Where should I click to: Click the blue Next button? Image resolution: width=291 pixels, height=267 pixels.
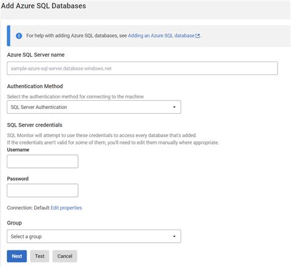[x=17, y=256]
